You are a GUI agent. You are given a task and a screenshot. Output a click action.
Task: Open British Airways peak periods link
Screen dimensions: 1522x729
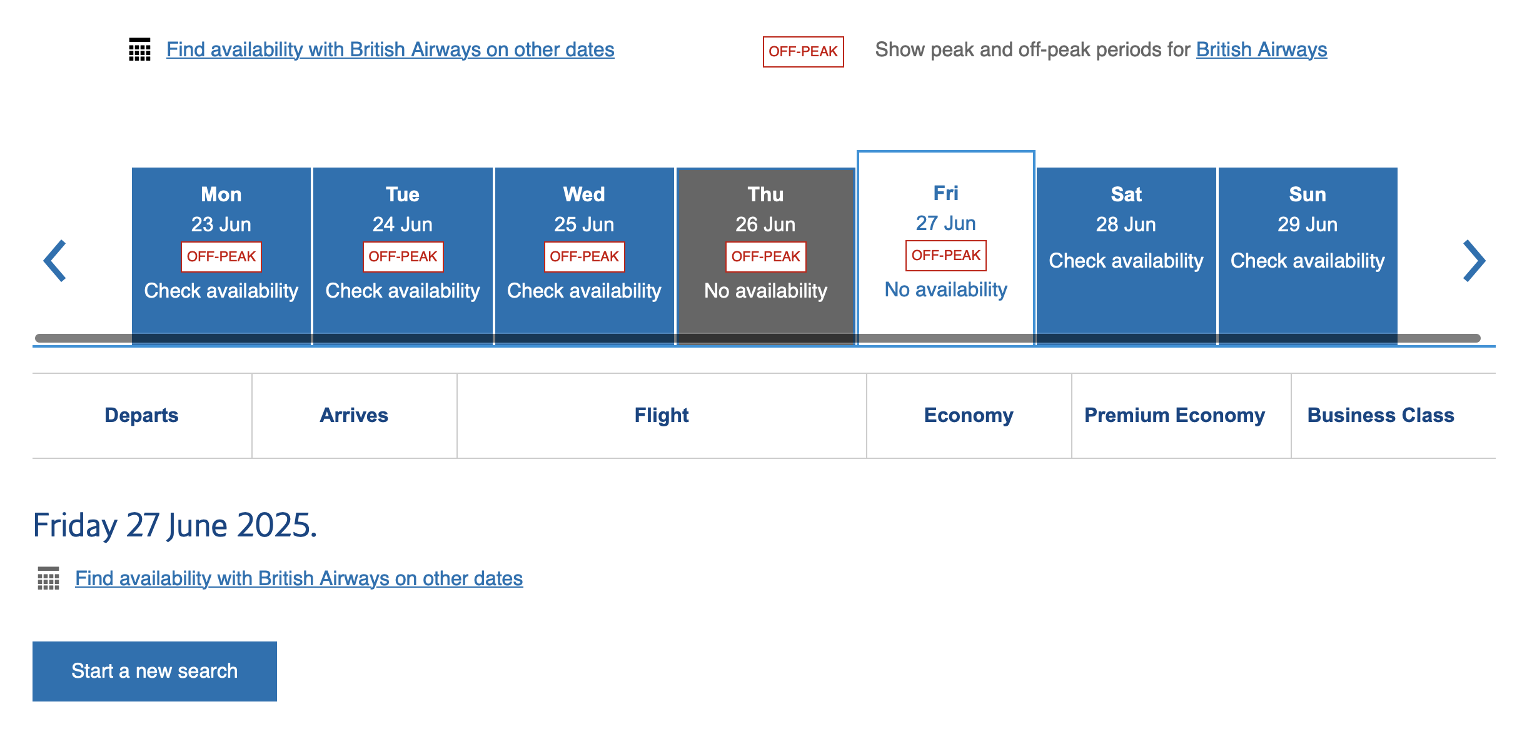pyautogui.click(x=1261, y=49)
